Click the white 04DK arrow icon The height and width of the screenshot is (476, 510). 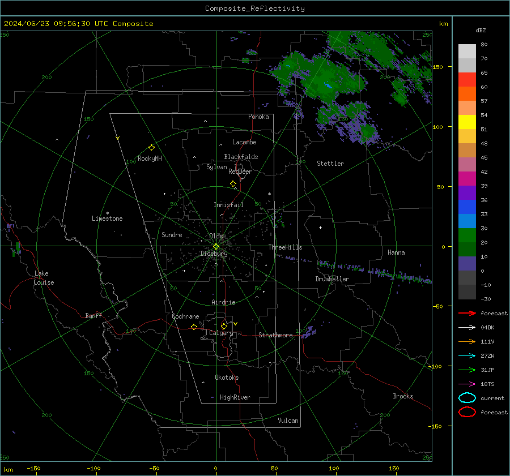[x=467, y=328]
